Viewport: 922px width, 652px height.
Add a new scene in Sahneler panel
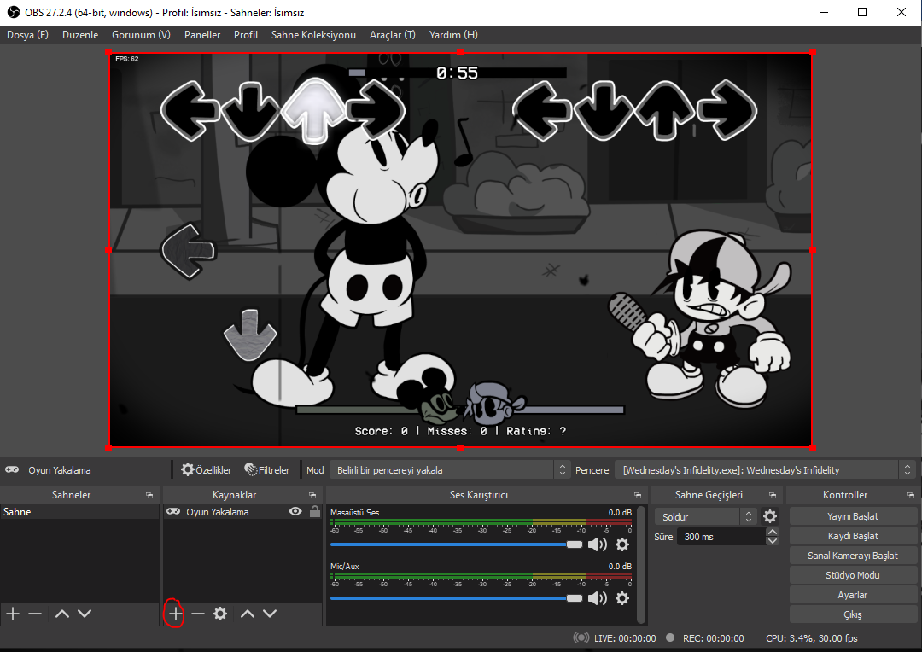13,614
